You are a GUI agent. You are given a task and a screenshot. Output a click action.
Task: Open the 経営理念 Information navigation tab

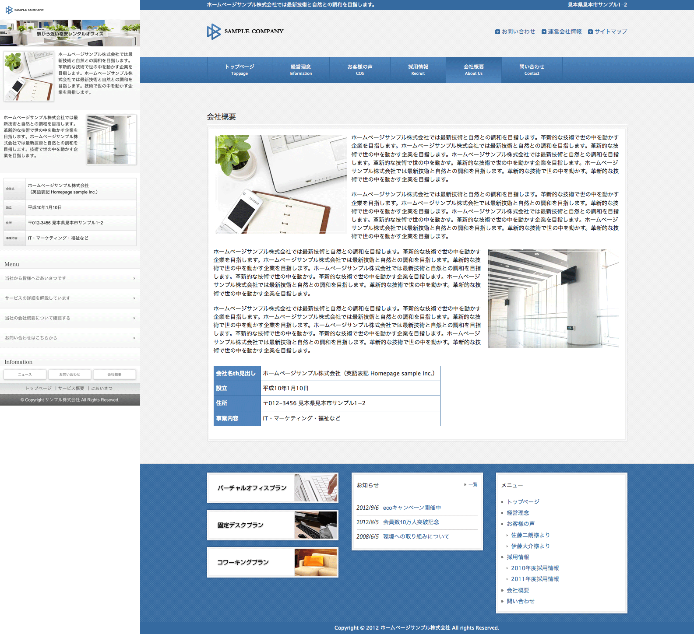300,70
